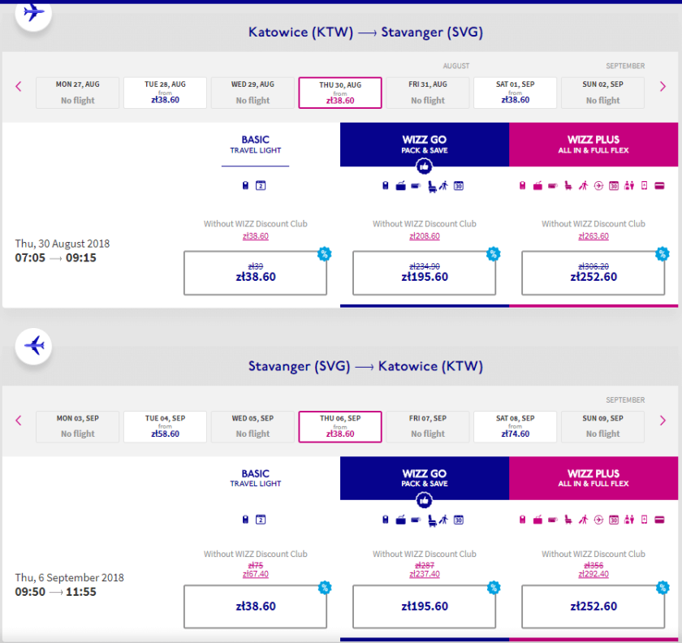Select the TUE 28, AUG outbound date
Screen dimensions: 682x643
(165, 93)
